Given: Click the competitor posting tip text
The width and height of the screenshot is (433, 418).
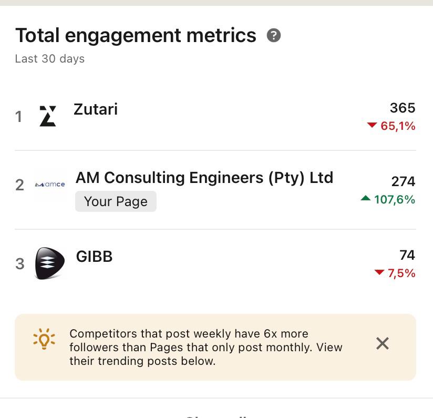Looking at the screenshot, I should pyautogui.click(x=205, y=347).
